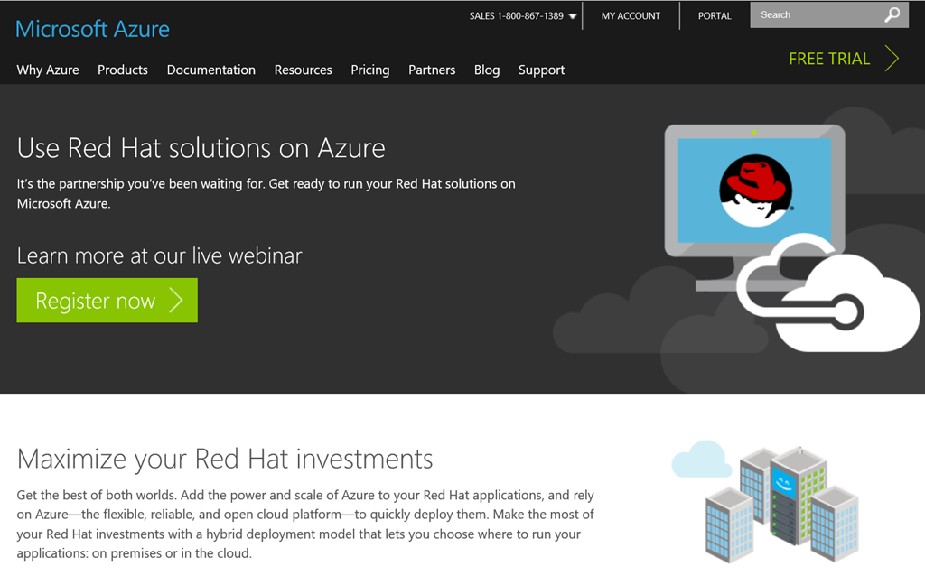The image size is (925, 585).
Task: Open the Partners menu item
Action: [x=432, y=70]
